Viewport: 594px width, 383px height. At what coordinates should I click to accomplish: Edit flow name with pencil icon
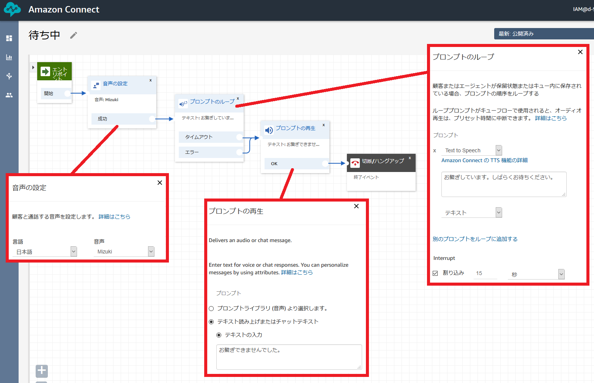point(74,35)
